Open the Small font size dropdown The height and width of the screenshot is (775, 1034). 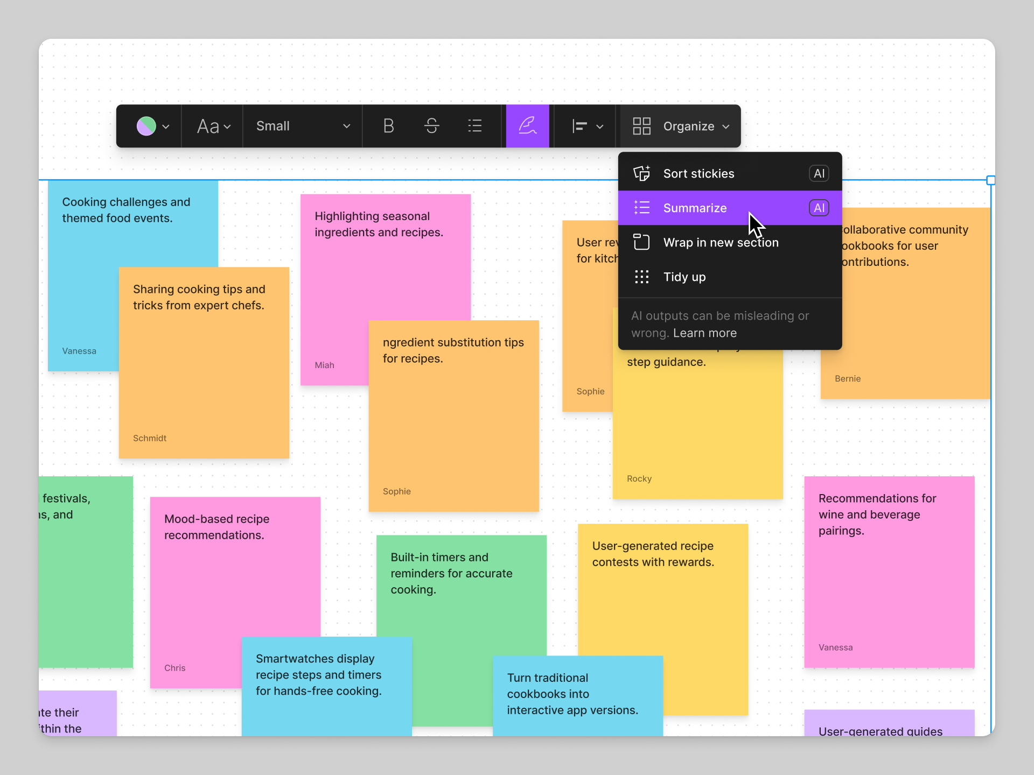pyautogui.click(x=302, y=126)
